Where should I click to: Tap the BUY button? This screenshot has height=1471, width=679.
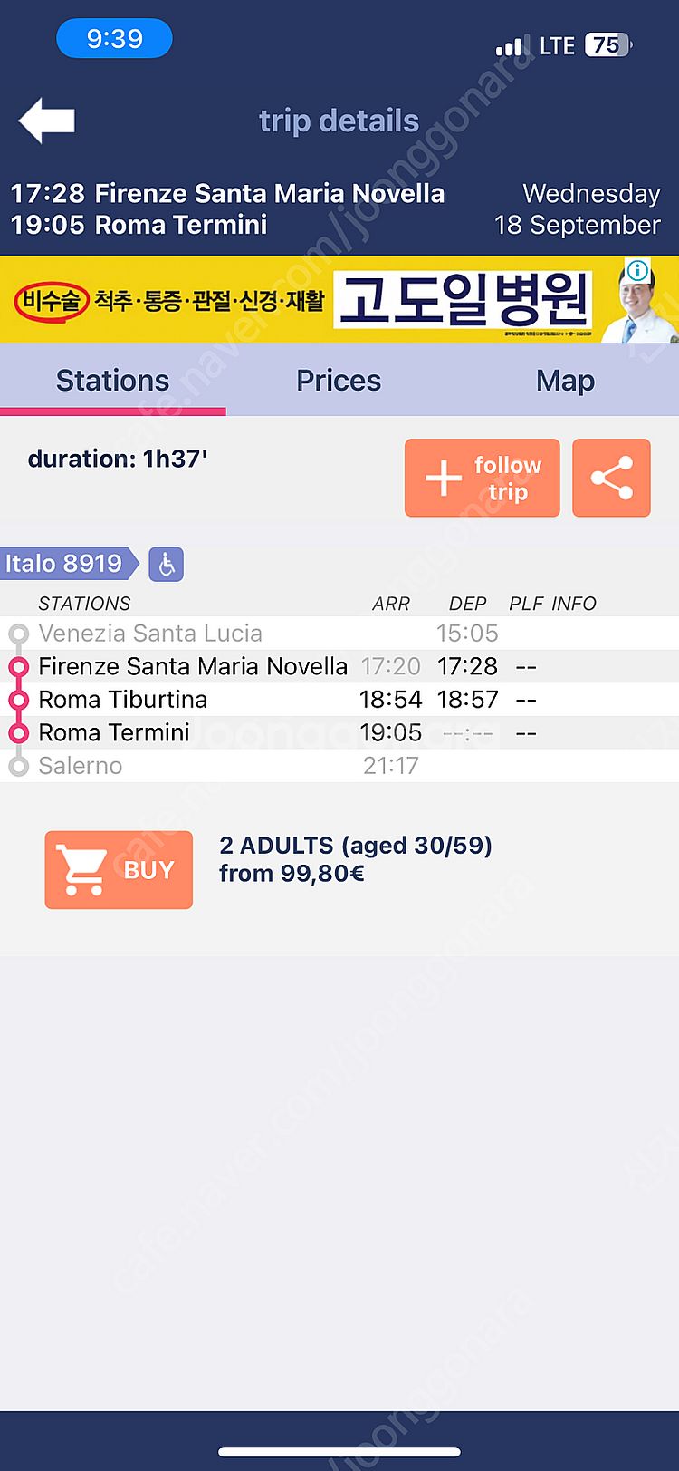tap(119, 870)
